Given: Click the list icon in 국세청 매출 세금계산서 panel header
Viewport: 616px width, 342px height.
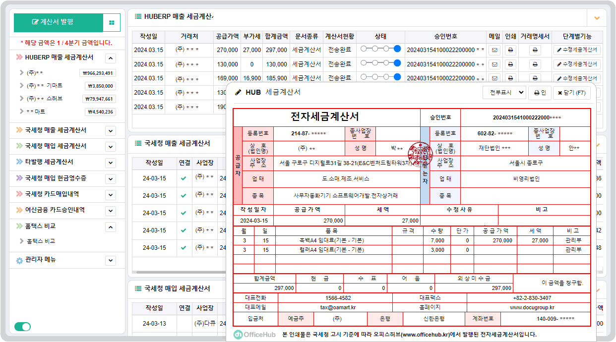Looking at the screenshot, I should point(138,143).
